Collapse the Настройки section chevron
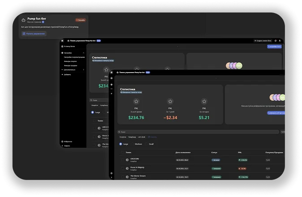 coord(84,53)
